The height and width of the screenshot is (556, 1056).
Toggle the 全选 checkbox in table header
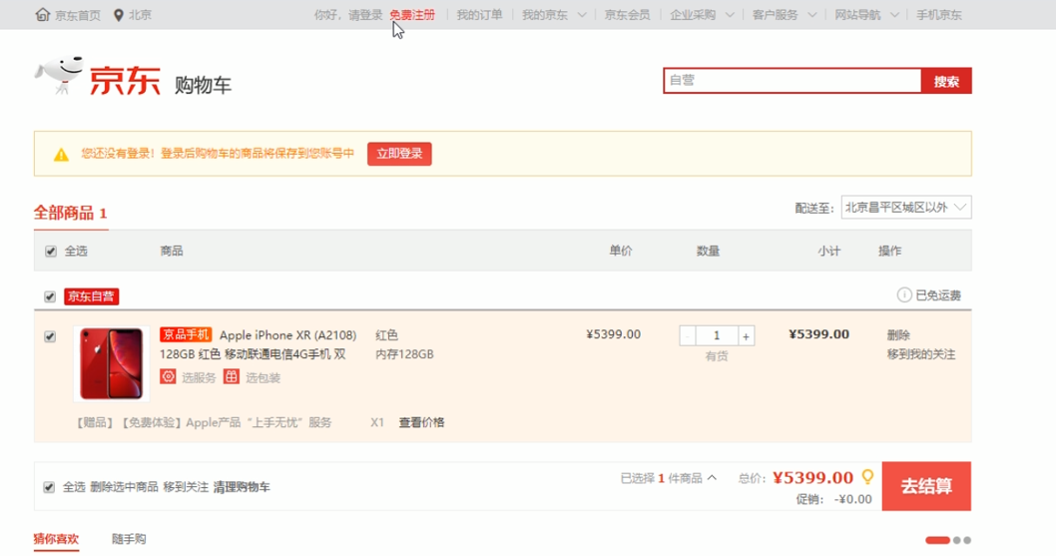click(x=51, y=252)
